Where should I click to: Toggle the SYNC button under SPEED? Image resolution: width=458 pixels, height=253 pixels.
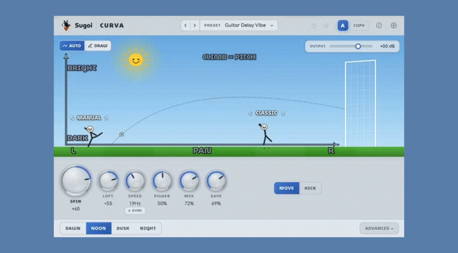pyautogui.click(x=135, y=210)
